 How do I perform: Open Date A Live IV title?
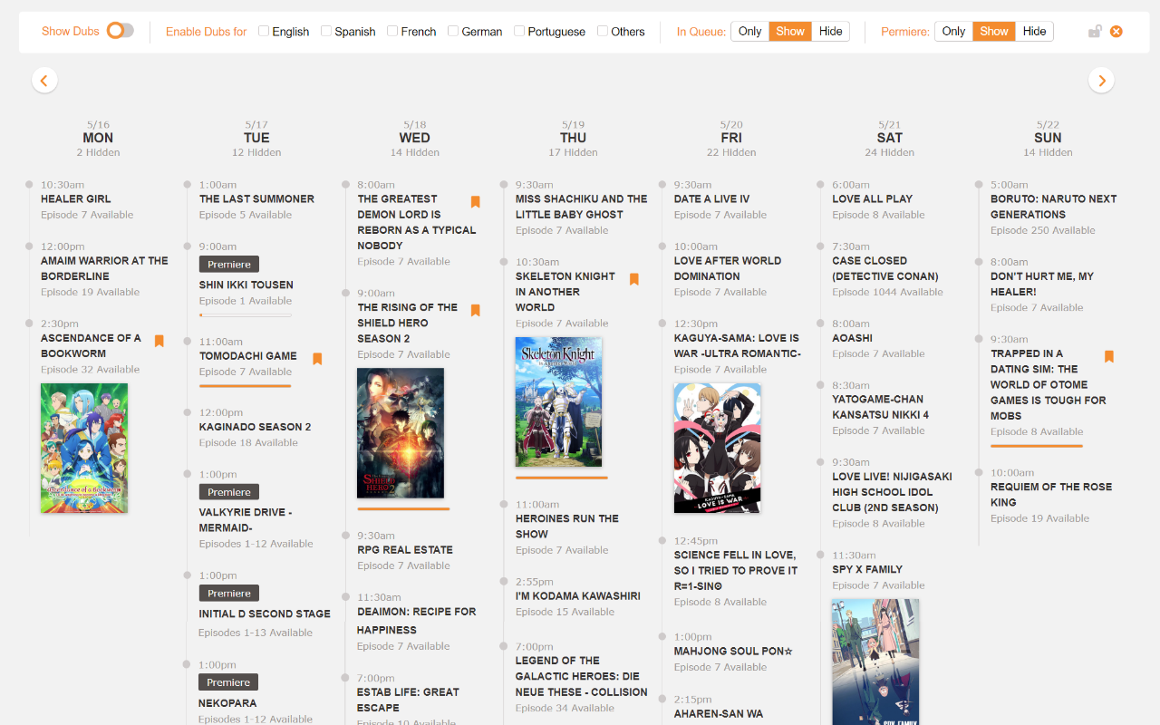712,199
